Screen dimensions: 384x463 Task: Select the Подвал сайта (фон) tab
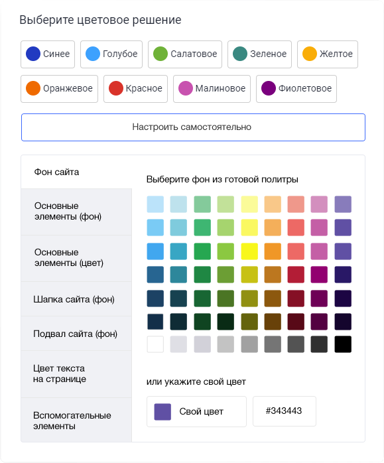click(76, 334)
